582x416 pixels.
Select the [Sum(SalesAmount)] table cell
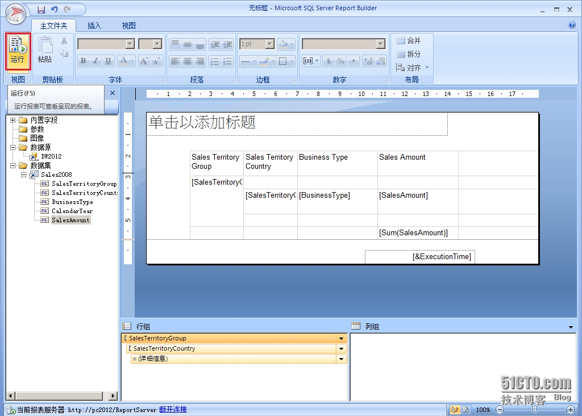[x=418, y=232]
